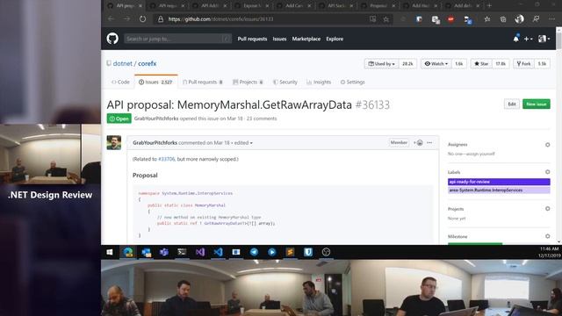The width and height of the screenshot is (562, 316).
Task: Add a reaction to GrabYourPitchforks' comment
Action: tap(418, 142)
